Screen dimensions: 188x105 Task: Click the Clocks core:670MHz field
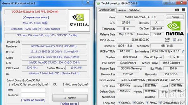point(54,57)
